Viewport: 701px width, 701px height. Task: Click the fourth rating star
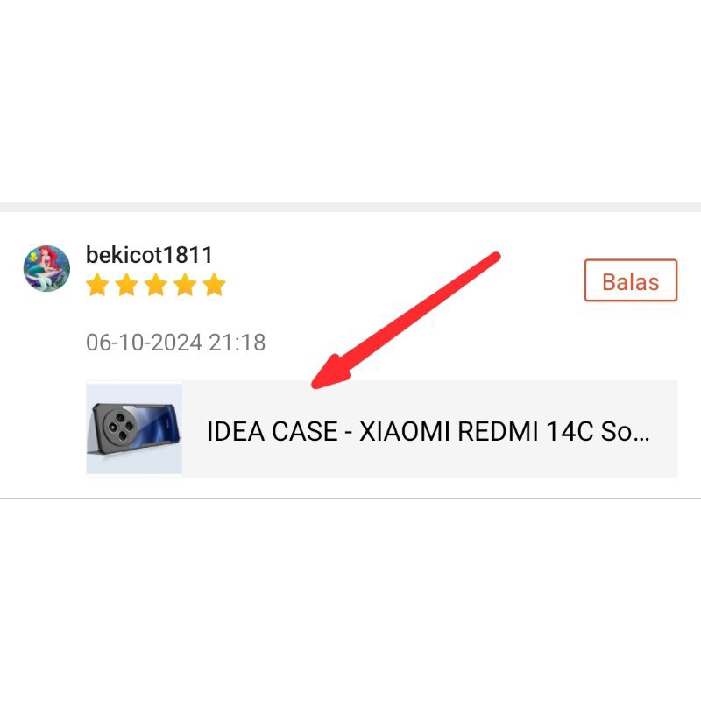[x=185, y=285]
